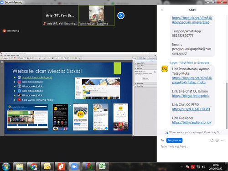Open the 'Everyone' recipient dropdown
The image size is (228, 171).
(x=174, y=140)
